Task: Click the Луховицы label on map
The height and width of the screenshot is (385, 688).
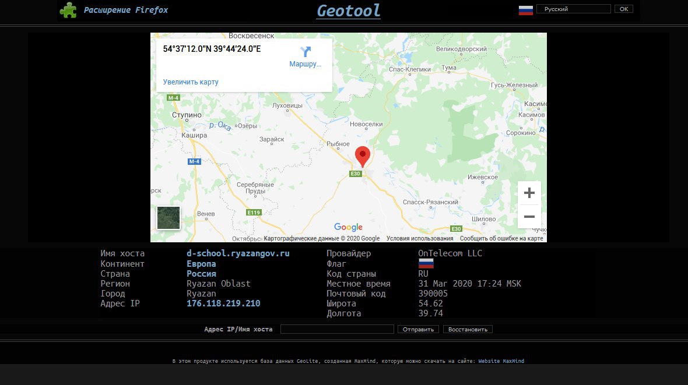Action: [287, 105]
